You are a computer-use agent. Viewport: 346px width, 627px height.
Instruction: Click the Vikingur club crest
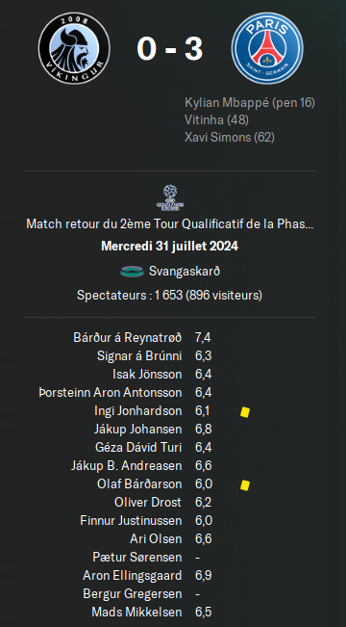point(74,48)
